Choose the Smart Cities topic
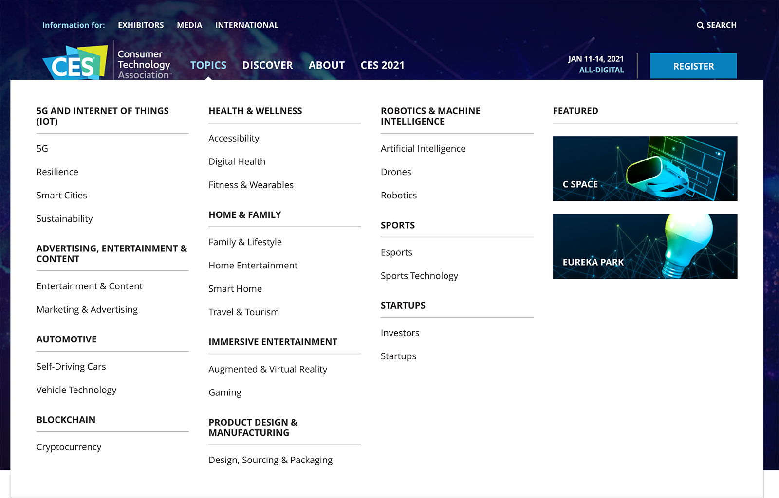Image resolution: width=779 pixels, height=498 pixels. pyautogui.click(x=61, y=196)
